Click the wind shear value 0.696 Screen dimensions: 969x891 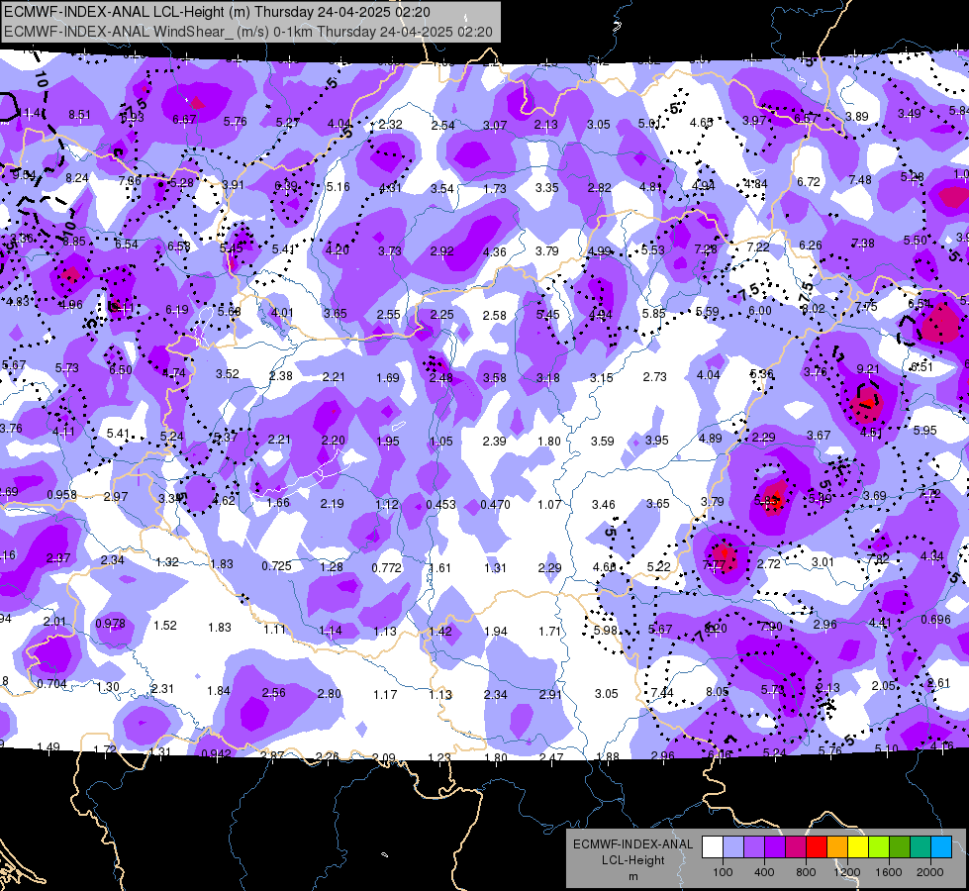tap(935, 620)
